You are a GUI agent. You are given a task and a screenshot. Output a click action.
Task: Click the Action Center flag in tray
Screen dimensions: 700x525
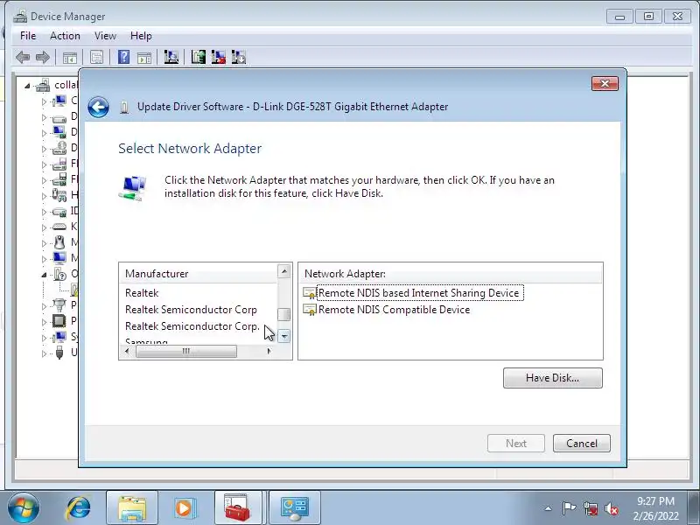pyautogui.click(x=569, y=508)
